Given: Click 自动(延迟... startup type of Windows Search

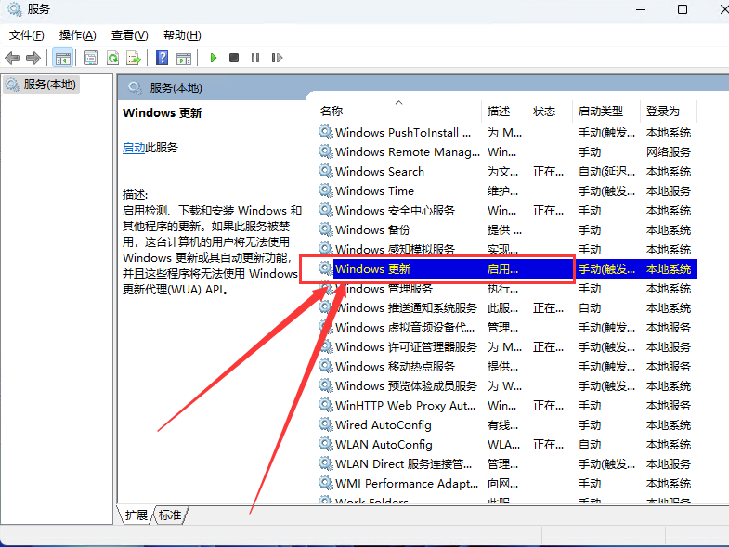Looking at the screenshot, I should (x=606, y=172).
